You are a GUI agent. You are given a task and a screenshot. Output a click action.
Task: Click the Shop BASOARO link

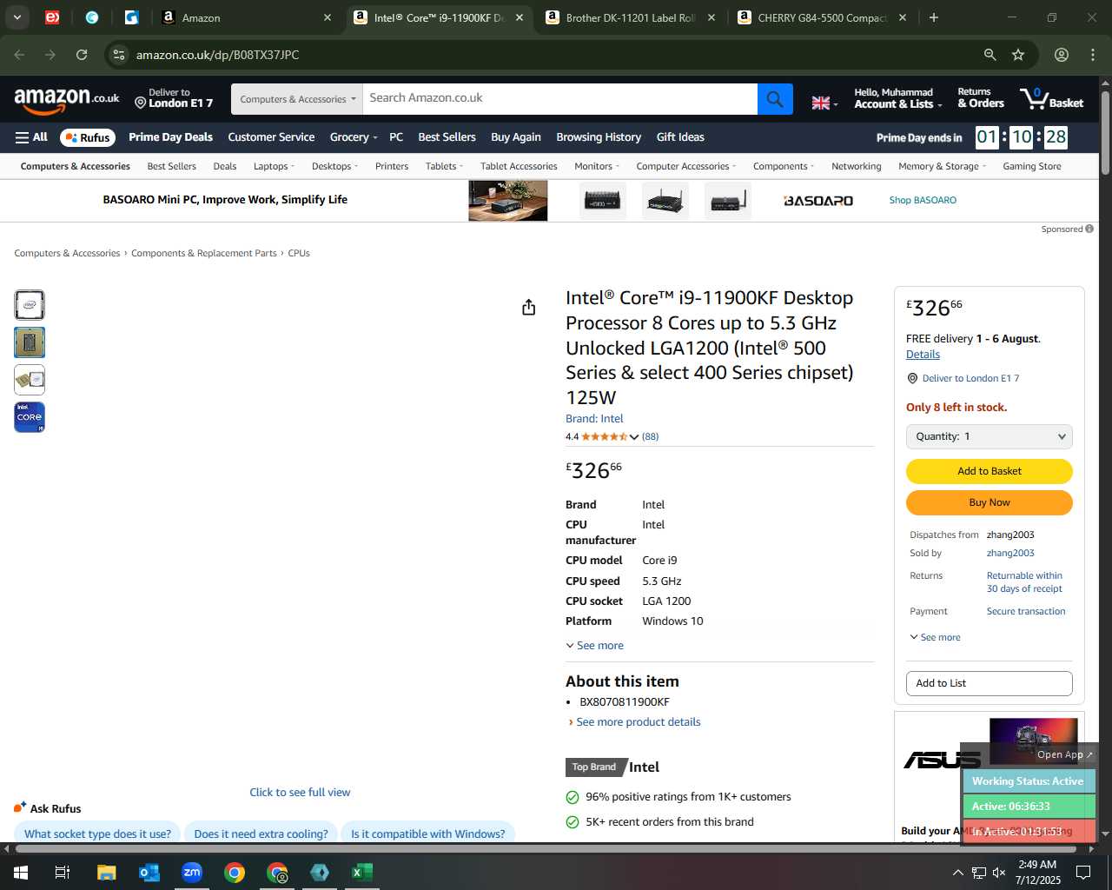click(x=923, y=200)
